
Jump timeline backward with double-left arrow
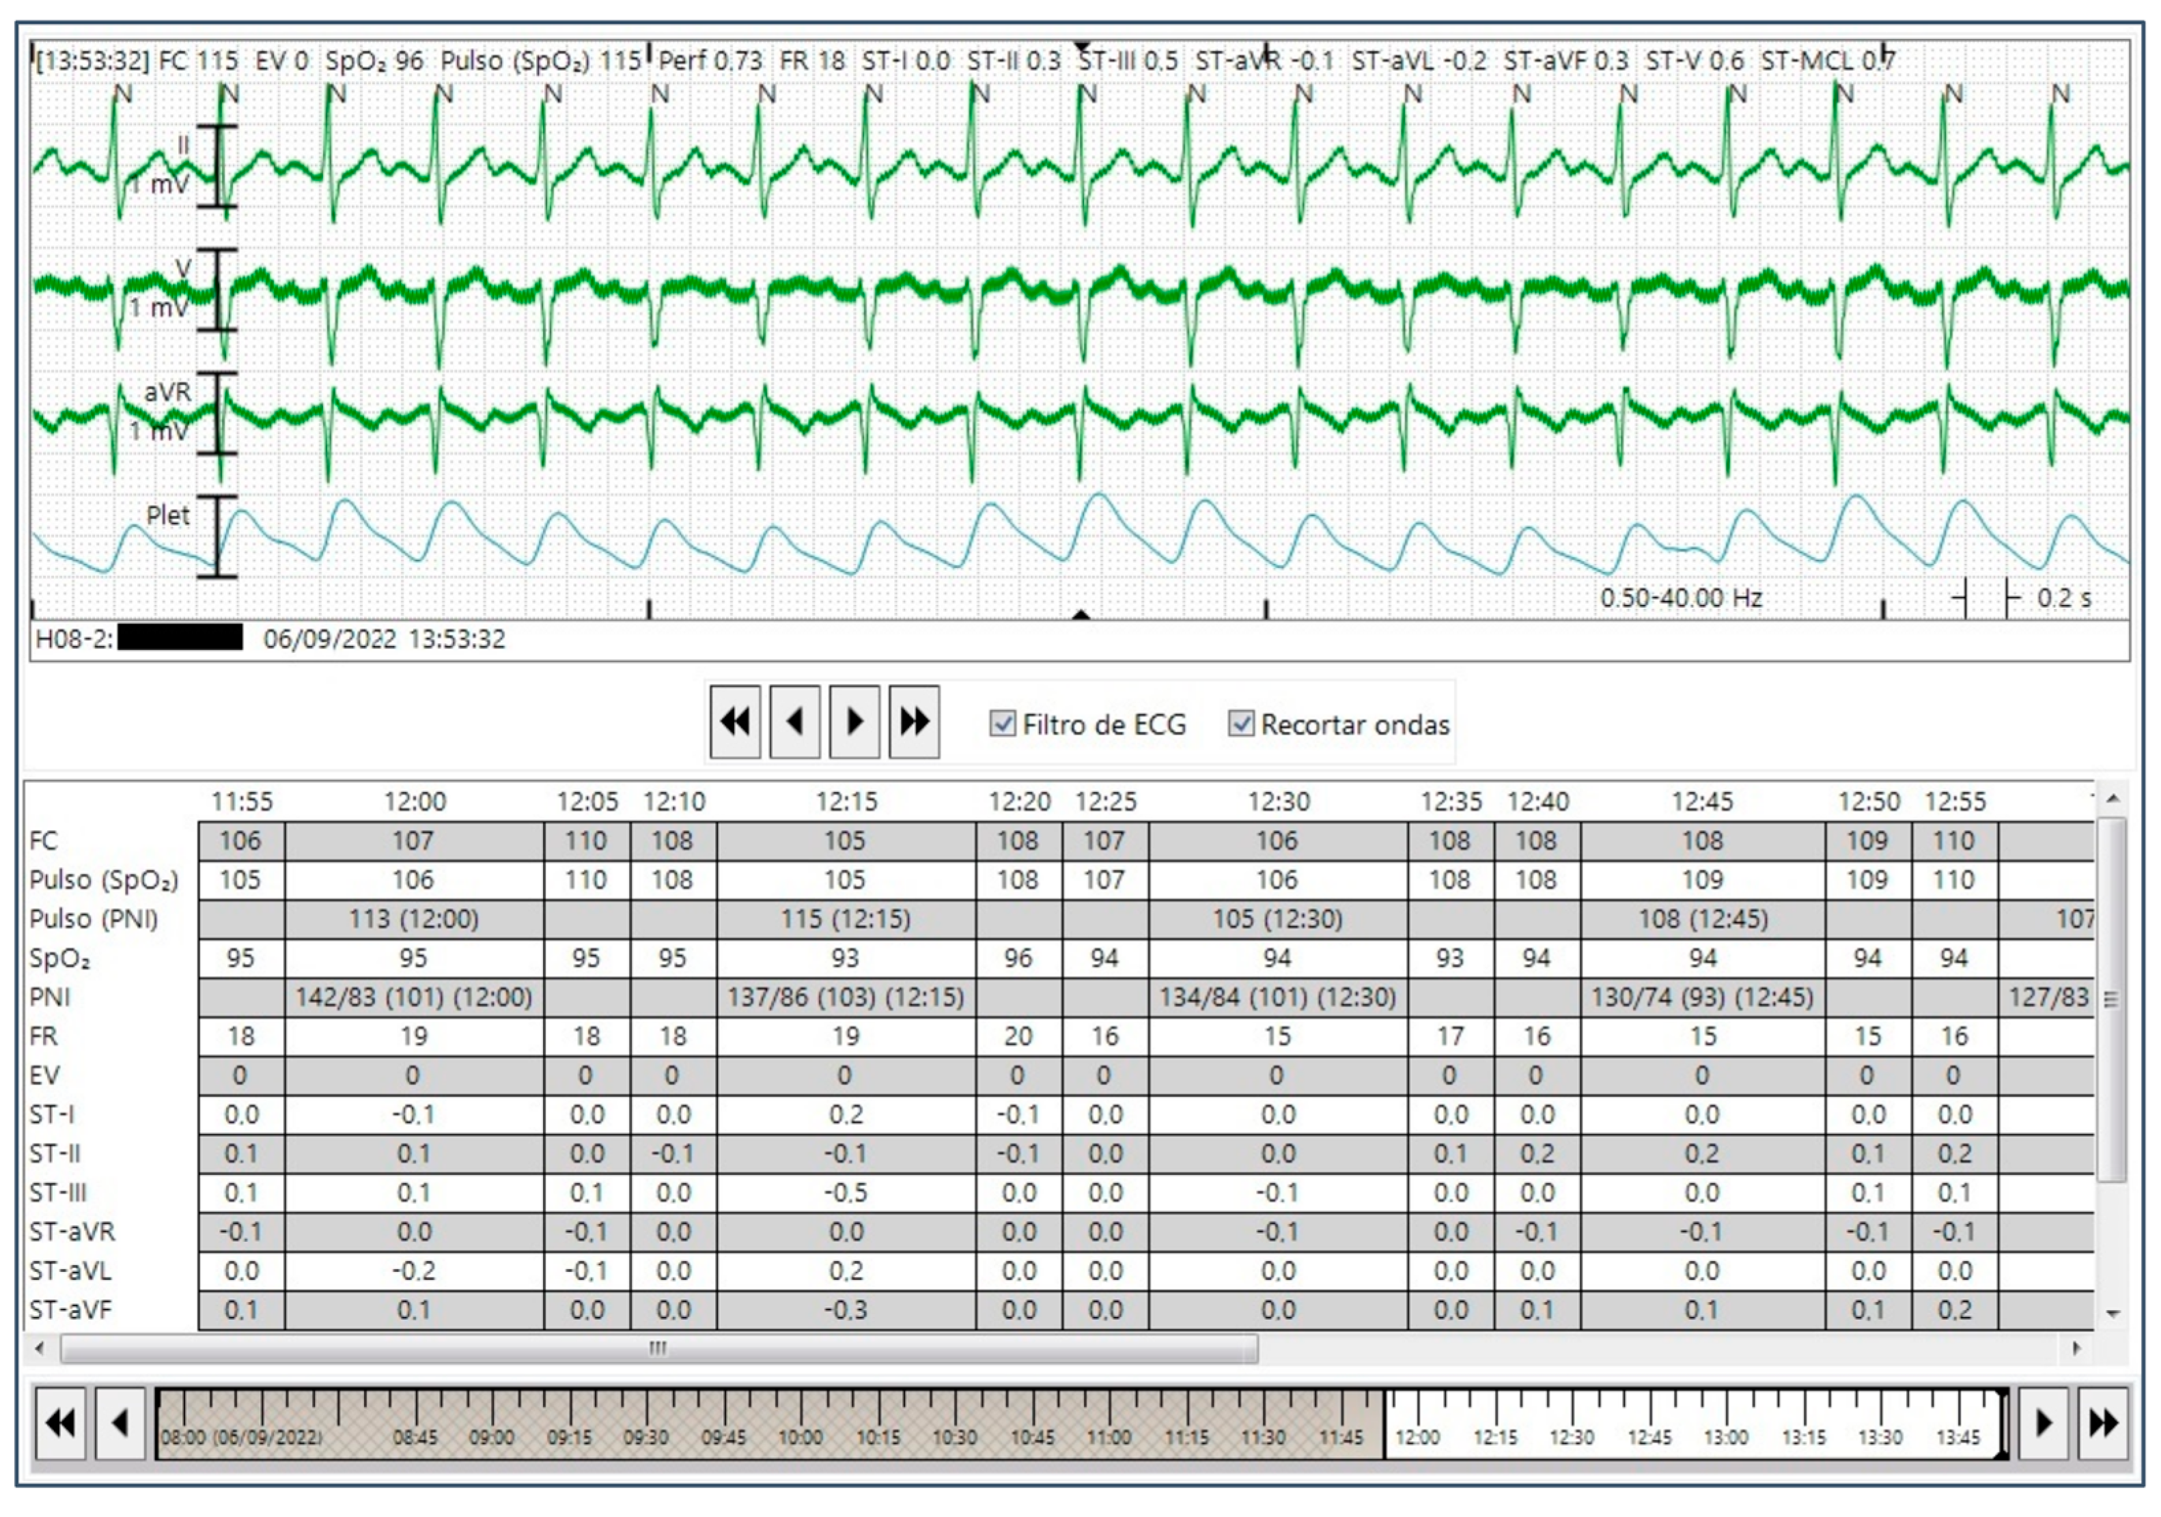pos(60,1423)
